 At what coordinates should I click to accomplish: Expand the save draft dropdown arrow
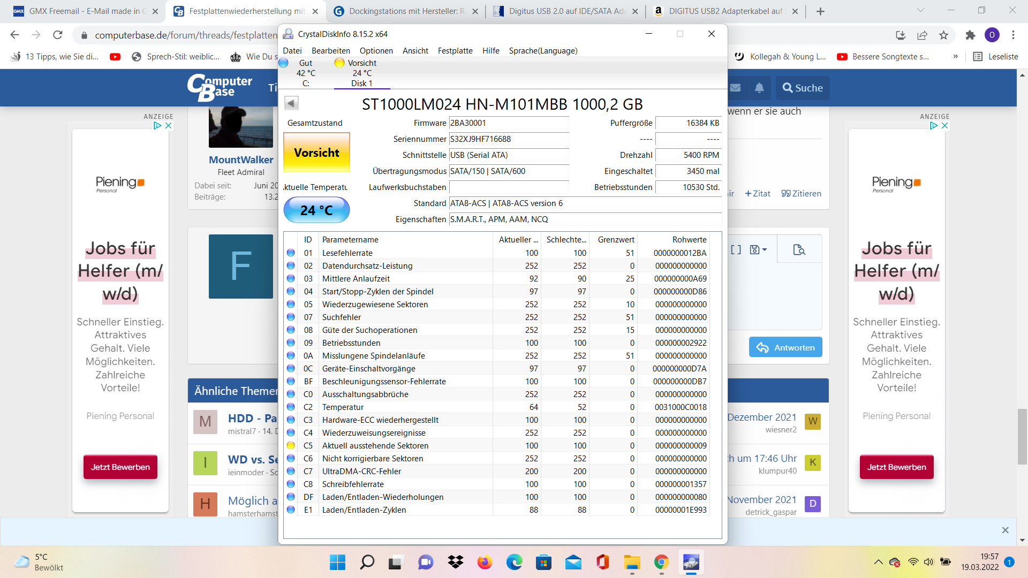pyautogui.click(x=765, y=249)
